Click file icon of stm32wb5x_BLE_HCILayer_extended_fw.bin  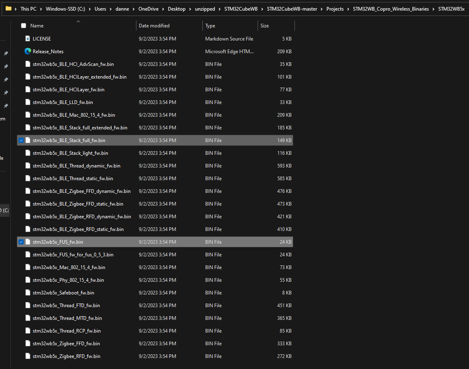tap(28, 77)
